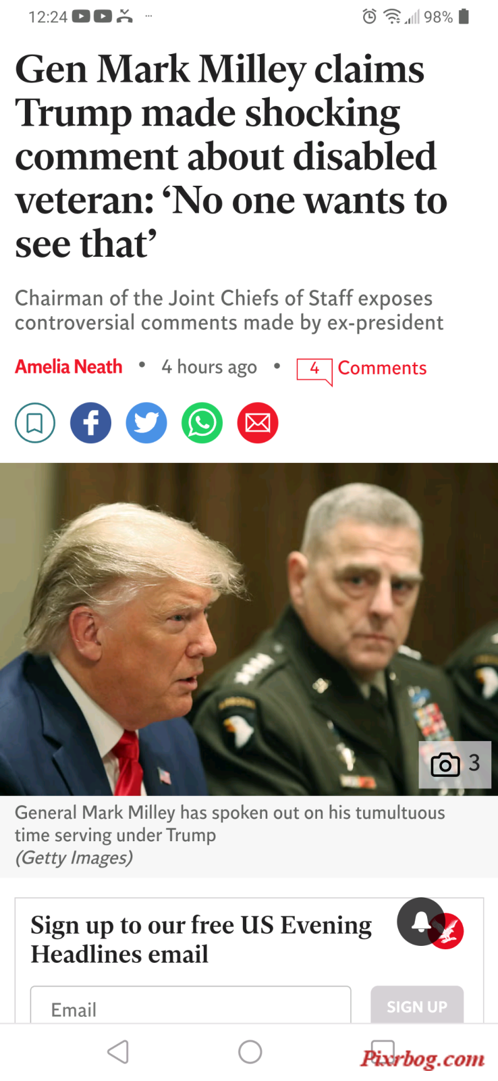Open the 4 comments bubble
Screen dimensions: 498x1081
point(314,370)
